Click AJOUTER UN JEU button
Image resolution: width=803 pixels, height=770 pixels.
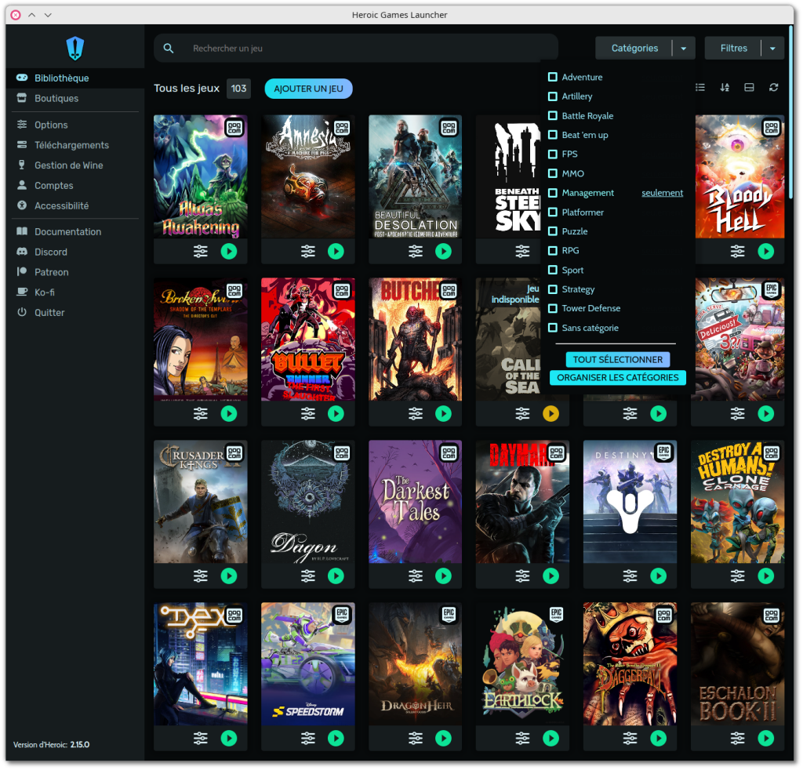click(x=308, y=89)
